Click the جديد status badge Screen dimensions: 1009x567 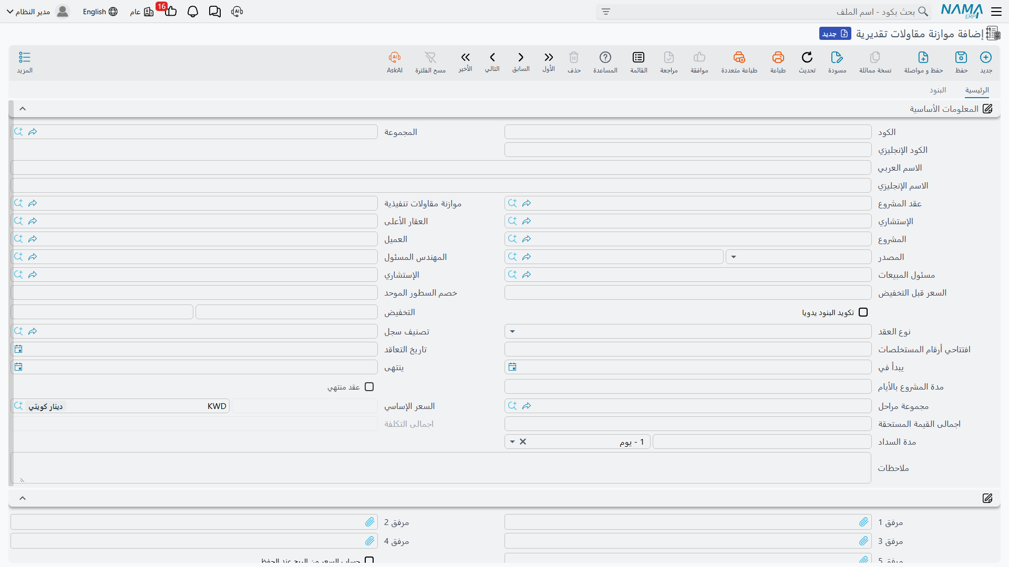pyautogui.click(x=835, y=34)
